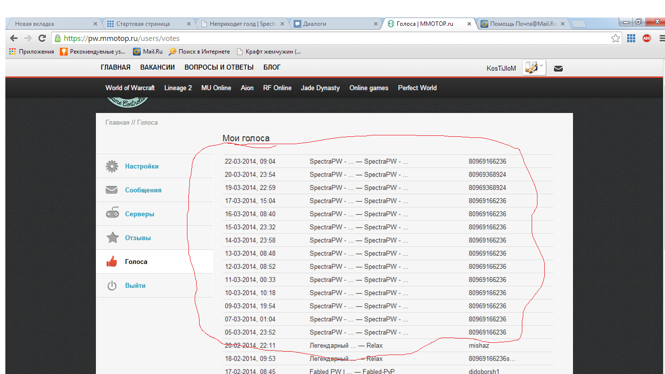The height and width of the screenshot is (374, 665).
Task: Bookmark this page with the star icon
Action: pos(616,38)
